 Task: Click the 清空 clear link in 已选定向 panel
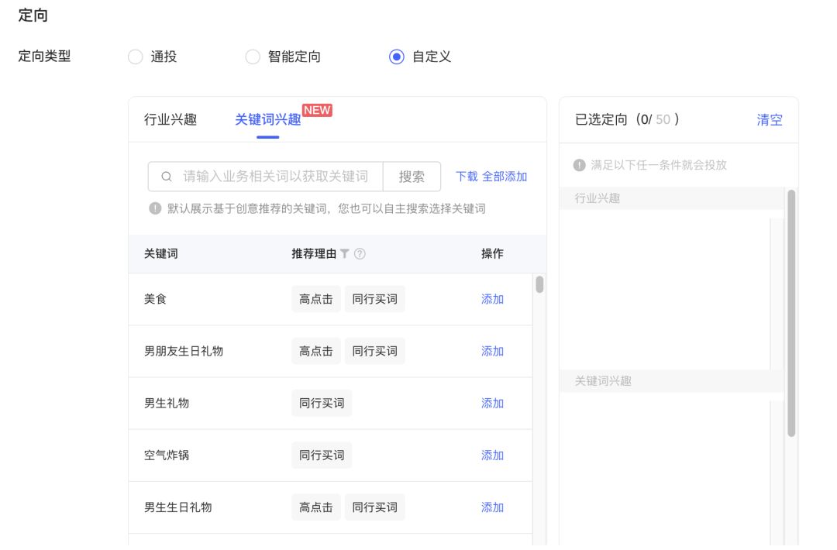click(x=769, y=120)
